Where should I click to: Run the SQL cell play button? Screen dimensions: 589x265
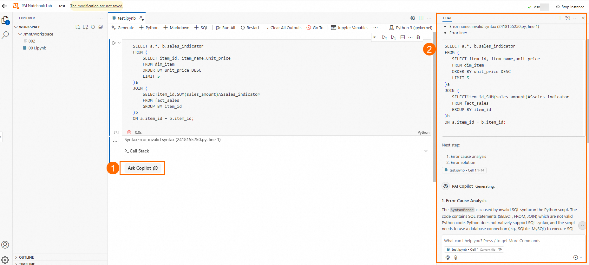[x=114, y=43]
